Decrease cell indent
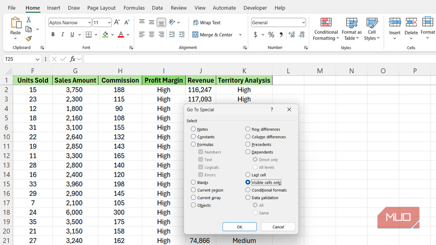436x245 pixels. (172, 35)
